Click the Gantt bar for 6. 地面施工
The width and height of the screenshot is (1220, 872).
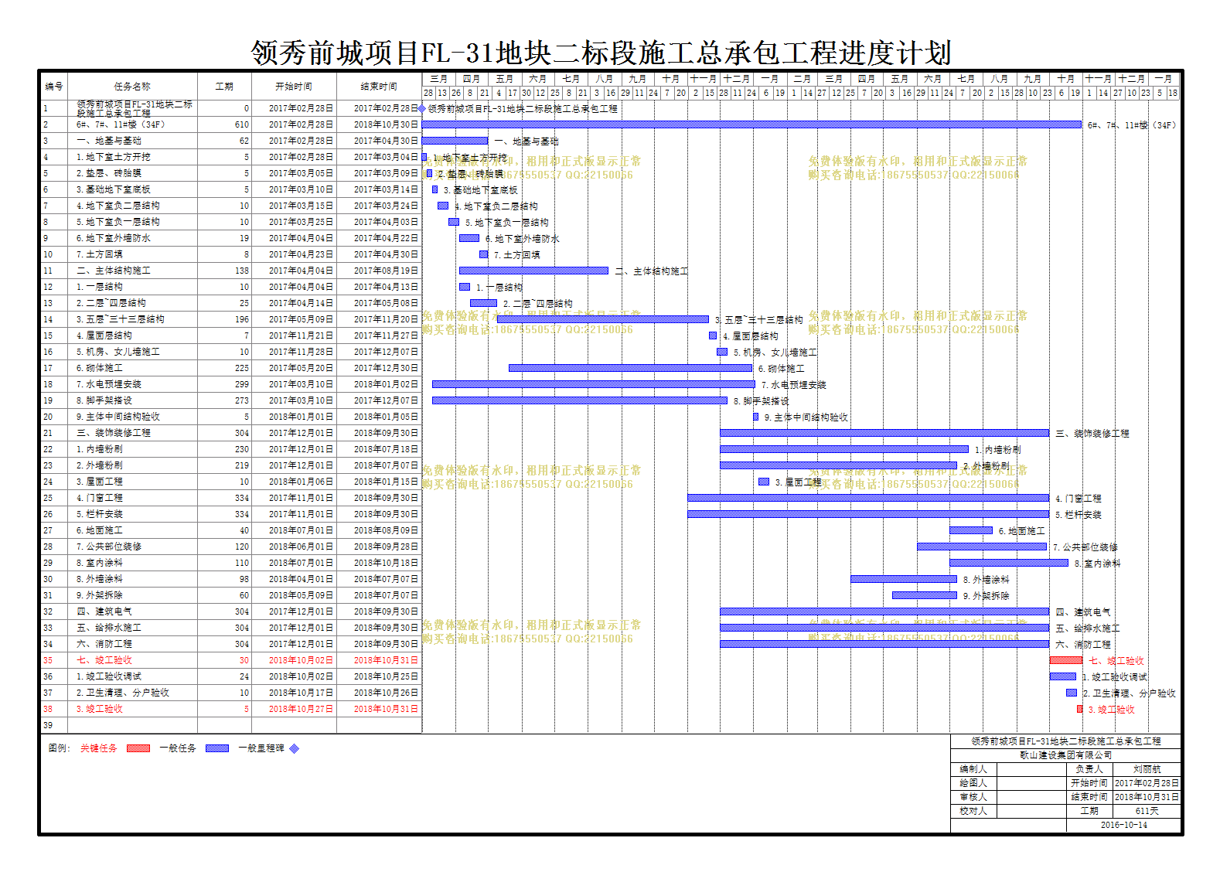[971, 530]
